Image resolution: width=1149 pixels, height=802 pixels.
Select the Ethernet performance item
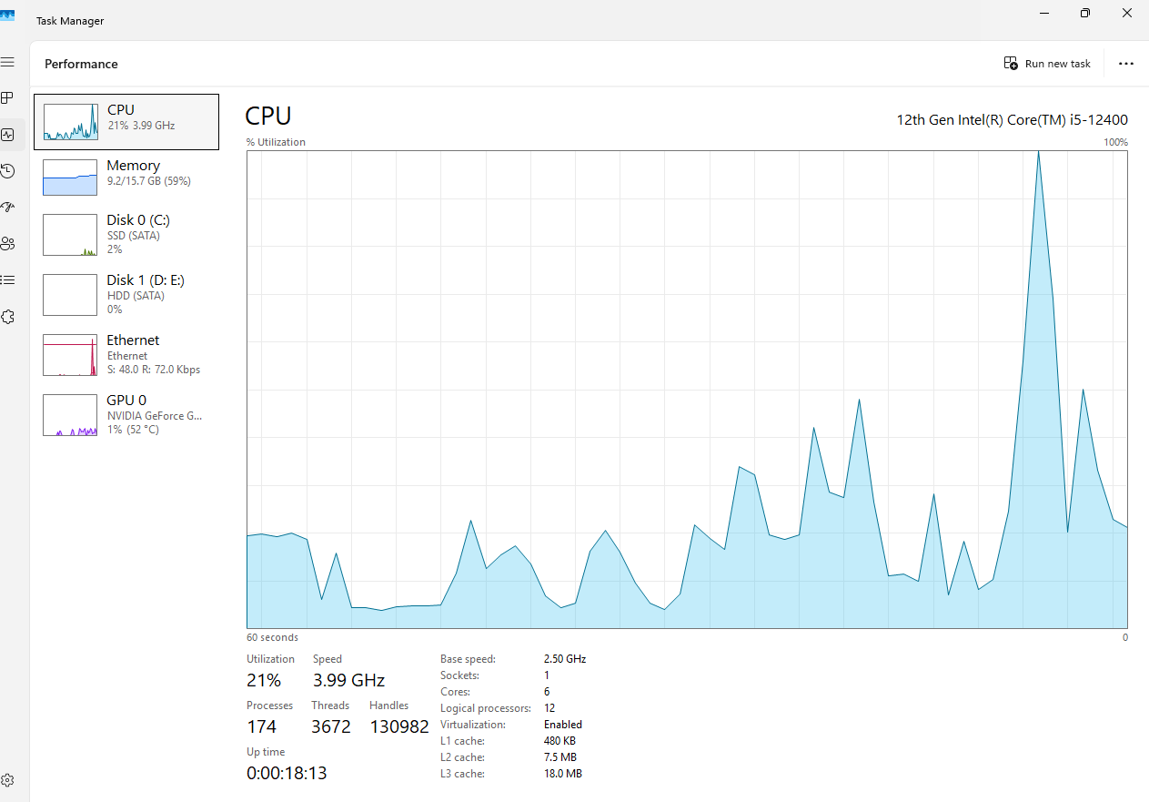coord(126,355)
